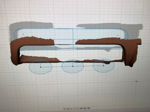Viewport: 150px width, 112px height.
Task: Select center point of right sketch circle
Action: click(x=103, y=66)
